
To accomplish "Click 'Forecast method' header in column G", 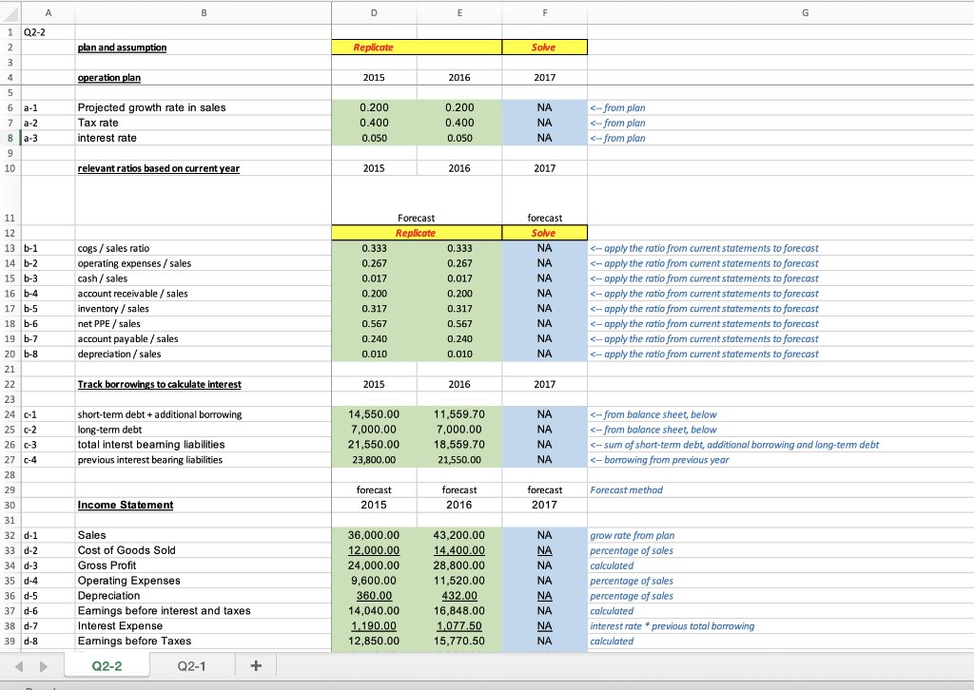I will click(626, 490).
